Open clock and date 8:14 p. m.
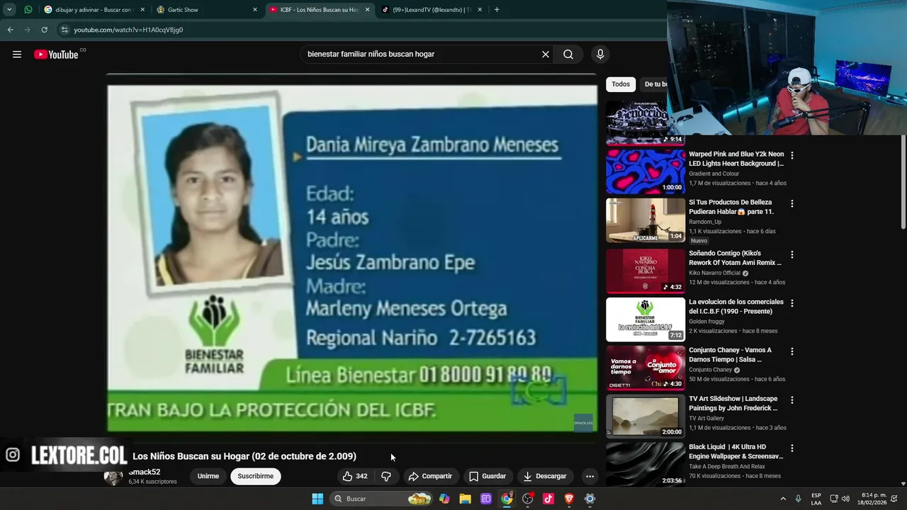 click(x=874, y=499)
